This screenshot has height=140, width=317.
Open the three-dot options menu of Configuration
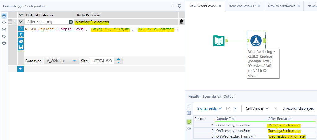tap(172, 6)
